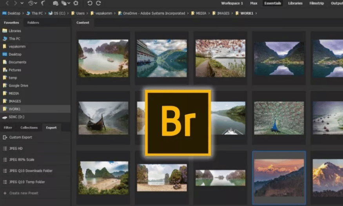Open the Favorites panel tab
The image size is (343, 206).
[11, 22]
